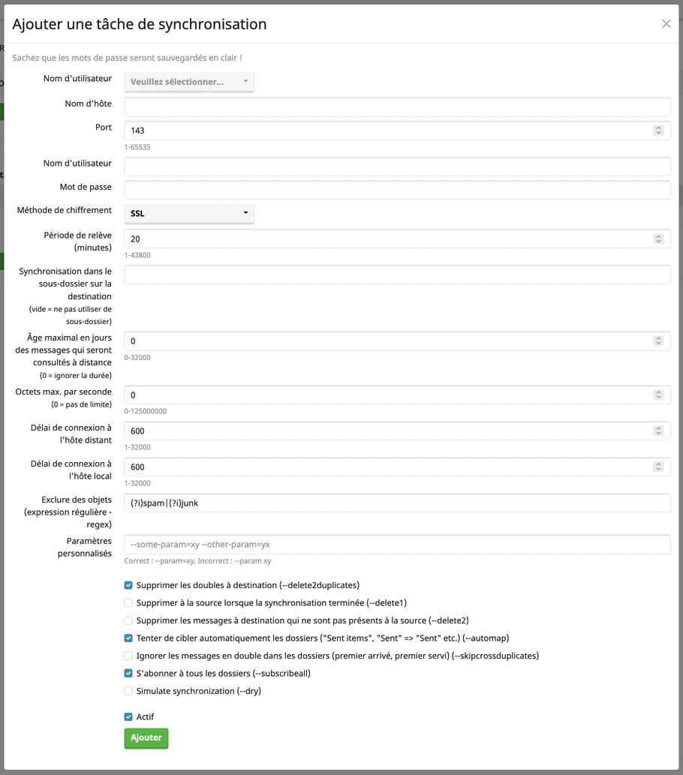This screenshot has width=683, height=775.
Task: Click the green Ajouter button
Action: point(146,738)
